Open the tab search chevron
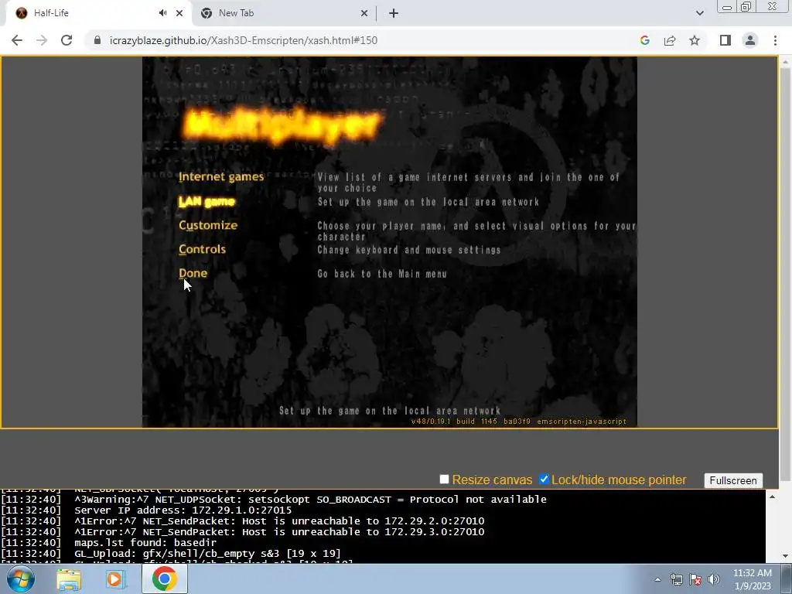 coord(699,13)
